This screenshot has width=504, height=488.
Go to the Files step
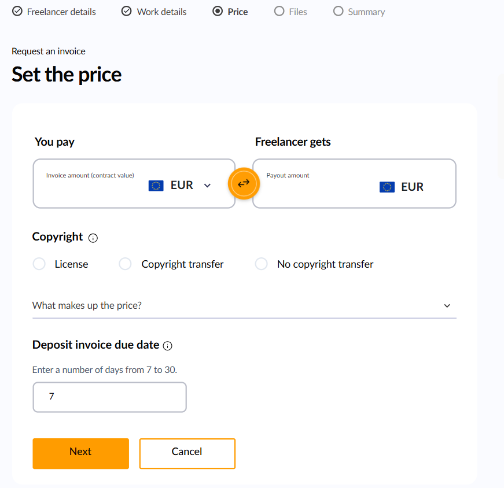tap(291, 12)
